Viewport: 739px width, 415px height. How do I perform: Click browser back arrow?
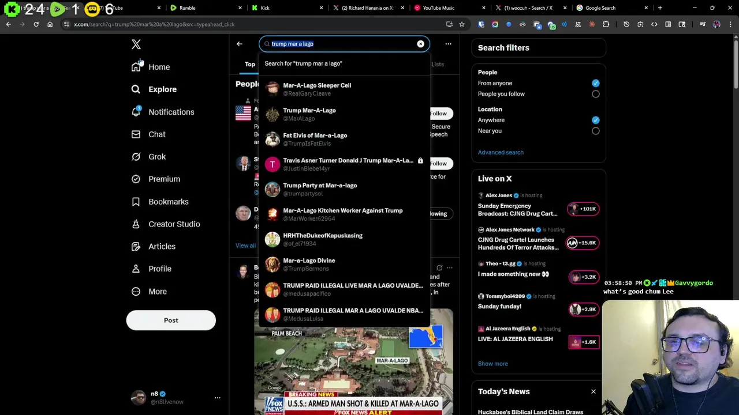[x=8, y=24]
